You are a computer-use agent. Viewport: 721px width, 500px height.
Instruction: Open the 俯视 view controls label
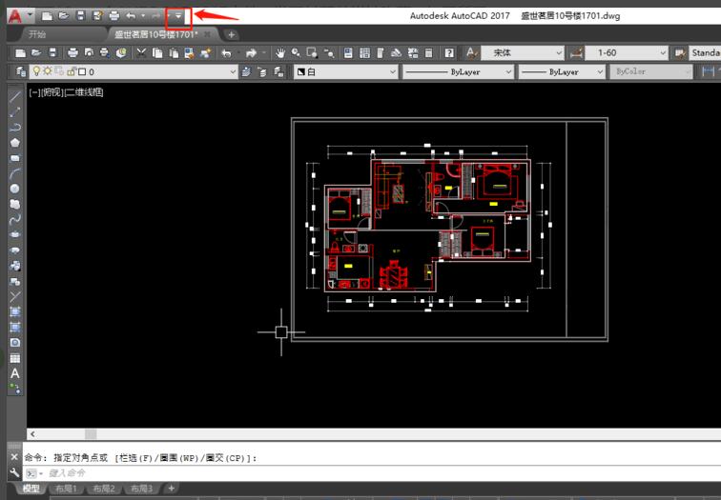(x=51, y=92)
